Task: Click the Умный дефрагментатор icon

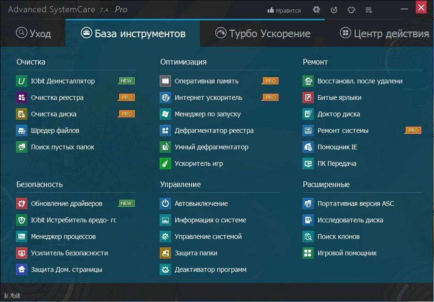Action: point(165,147)
